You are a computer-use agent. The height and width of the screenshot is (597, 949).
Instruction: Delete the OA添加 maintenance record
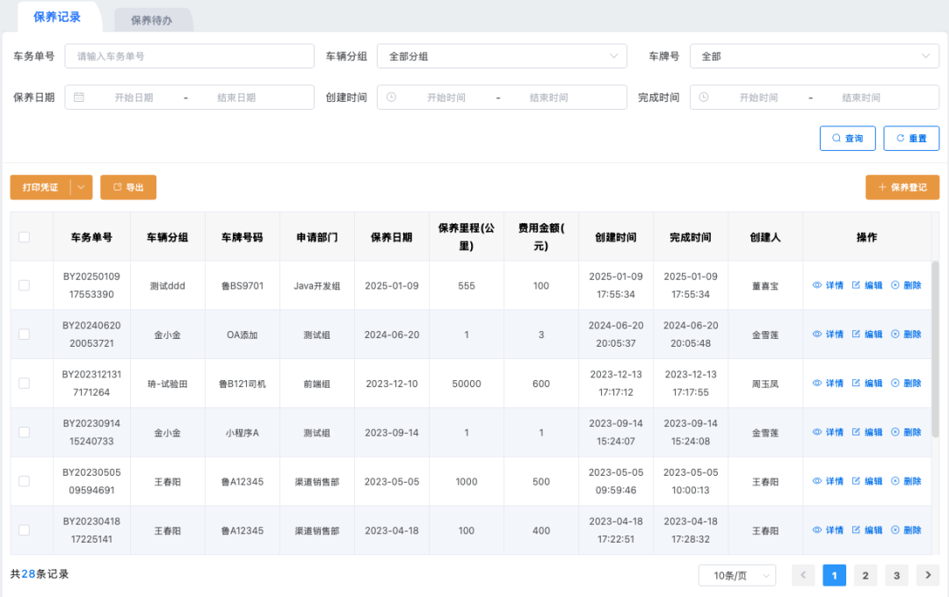coord(906,334)
